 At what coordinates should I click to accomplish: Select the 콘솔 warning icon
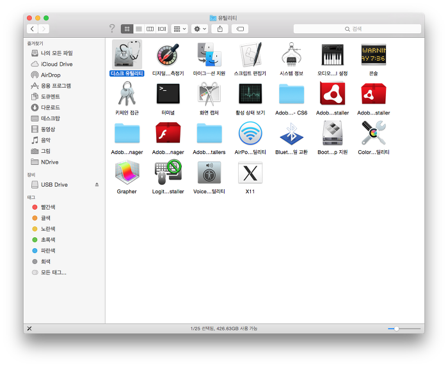coord(373,54)
